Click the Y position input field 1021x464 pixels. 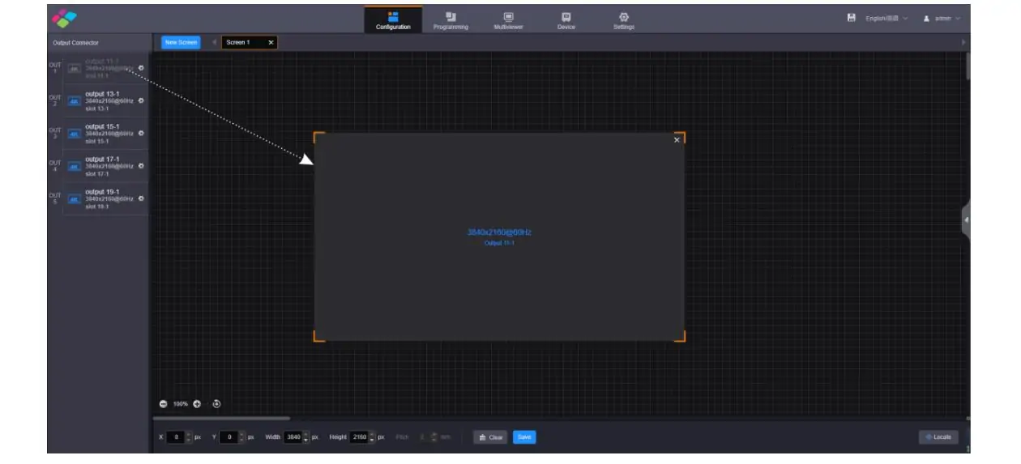click(x=229, y=437)
